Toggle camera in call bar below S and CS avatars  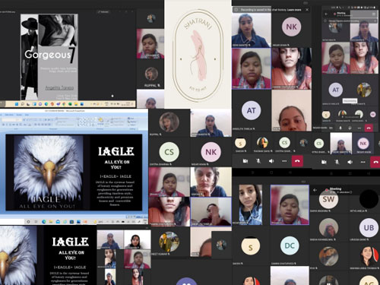pyautogui.click(x=245, y=161)
